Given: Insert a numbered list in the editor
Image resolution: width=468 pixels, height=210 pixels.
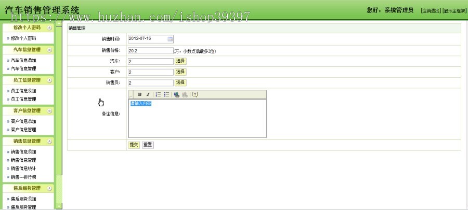Looking at the screenshot, I should (158, 94).
